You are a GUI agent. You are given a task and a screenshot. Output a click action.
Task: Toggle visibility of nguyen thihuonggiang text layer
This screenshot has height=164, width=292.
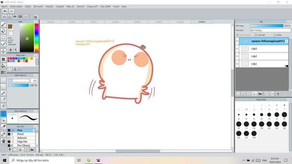point(237,41)
